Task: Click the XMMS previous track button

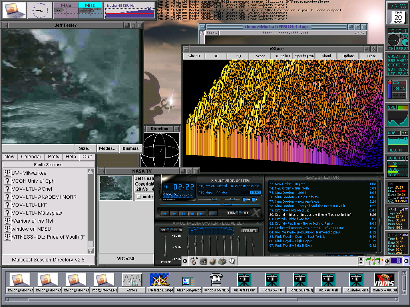Action: (x=165, y=213)
